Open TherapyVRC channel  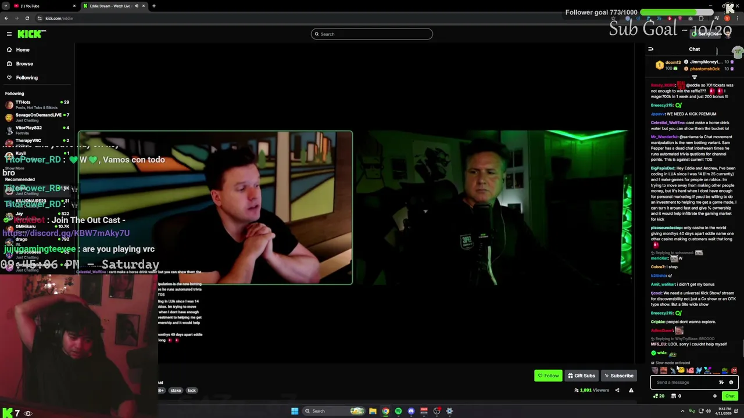37,143
